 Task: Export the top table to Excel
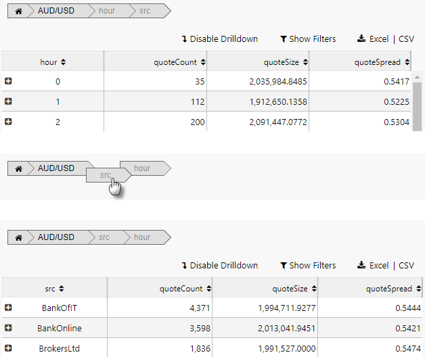373,39
